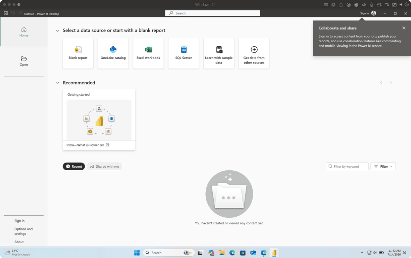Open Microsoft Store from taskbar
Screen dimensions: 411x258
click(243, 253)
